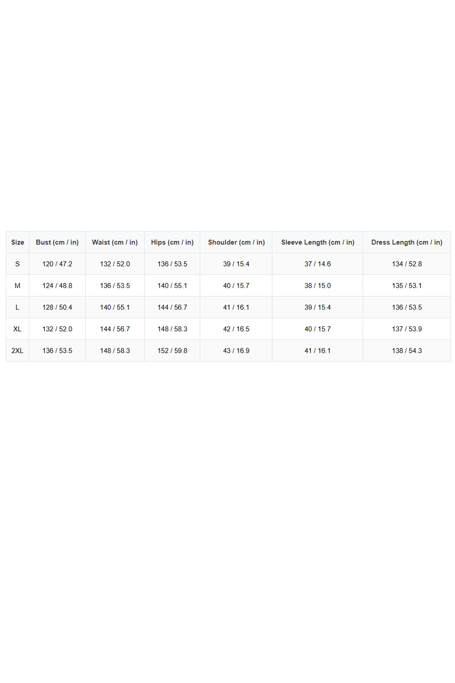
Task: Select the Hips (cm / in) header
Action: coord(172,242)
